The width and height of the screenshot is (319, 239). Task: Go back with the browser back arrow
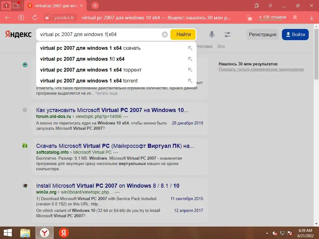7,18
